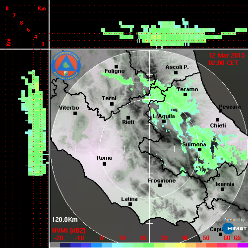The width and height of the screenshot is (248, 248).
Task: Click the Protezione Civile Abruzzo logo
Action: click(x=66, y=65)
